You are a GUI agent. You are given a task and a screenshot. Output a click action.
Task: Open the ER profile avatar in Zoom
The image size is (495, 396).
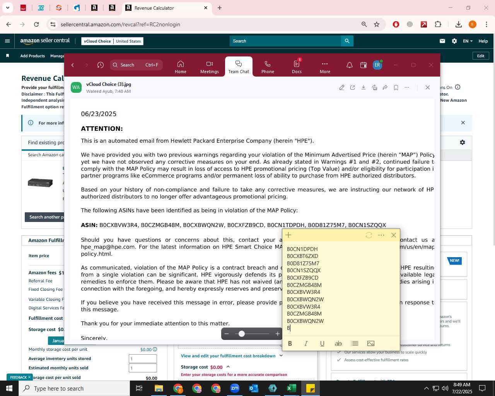(x=377, y=65)
